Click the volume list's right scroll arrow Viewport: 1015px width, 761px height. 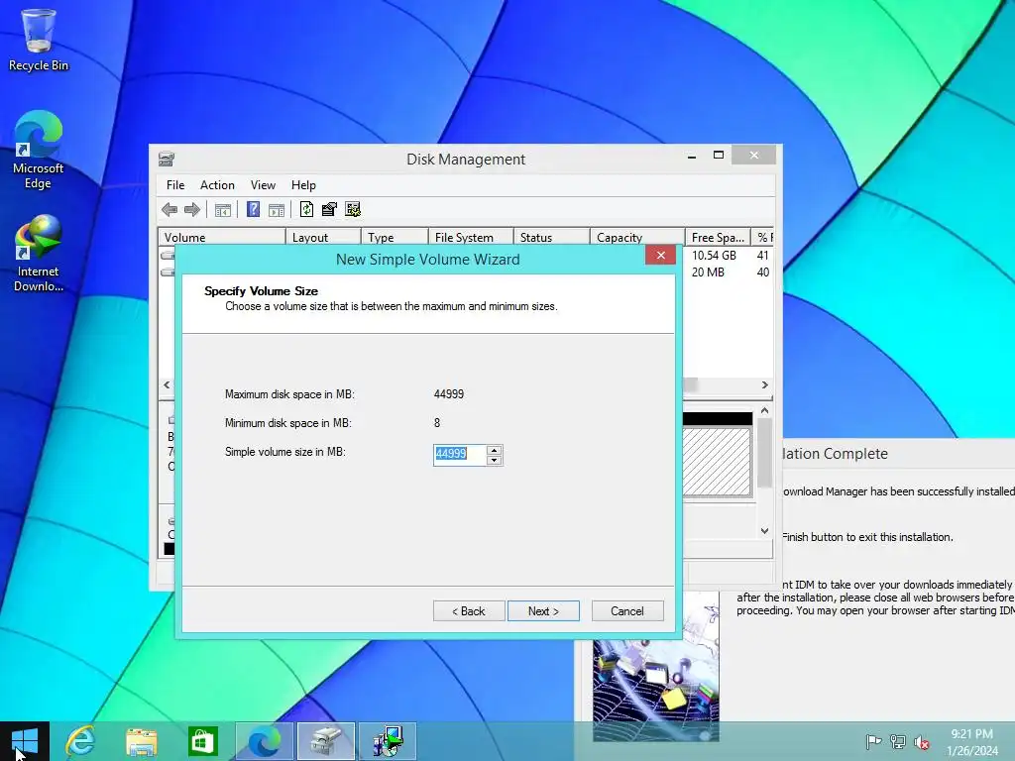coord(764,384)
